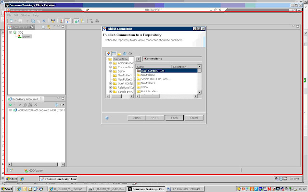The image size is (308, 192).
Task: Click refresh icon in Repository Resources toolbar
Action: [x=56, y=105]
